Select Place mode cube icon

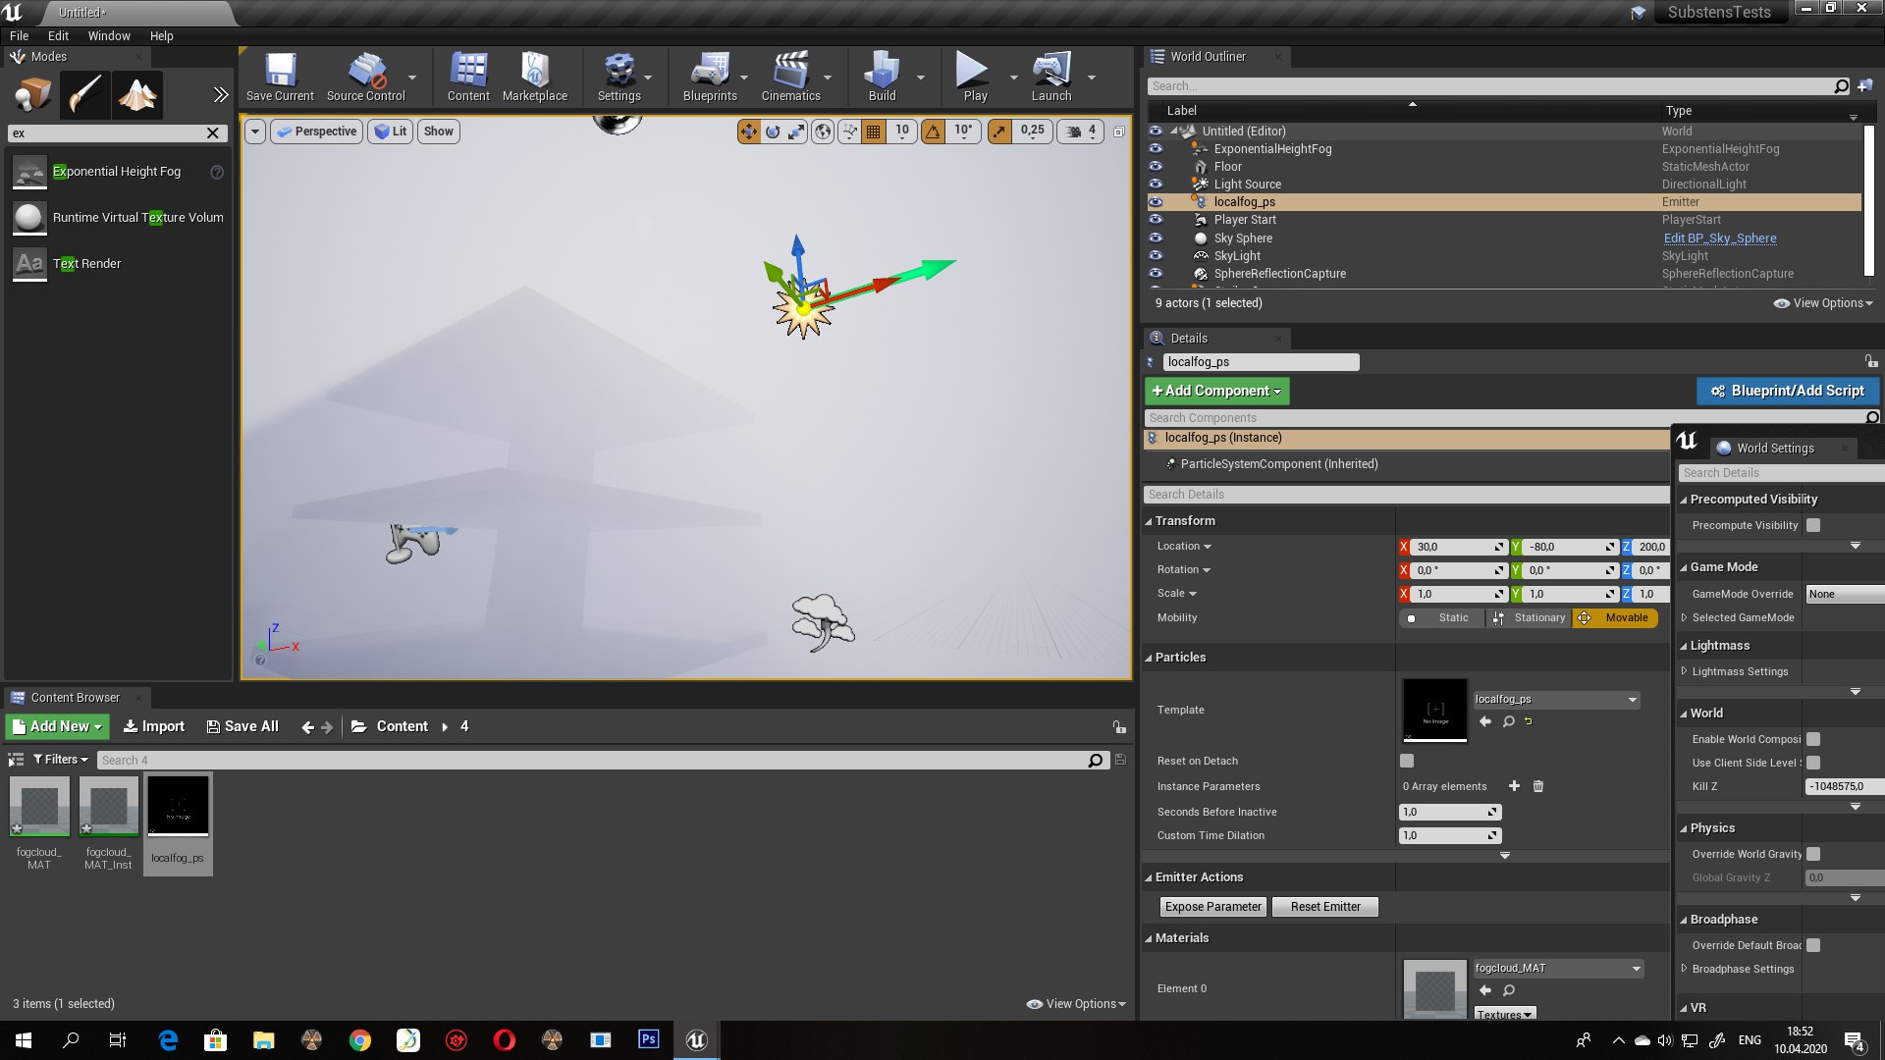point(32,95)
